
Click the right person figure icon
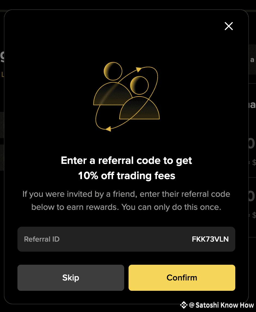pyautogui.click(x=139, y=98)
